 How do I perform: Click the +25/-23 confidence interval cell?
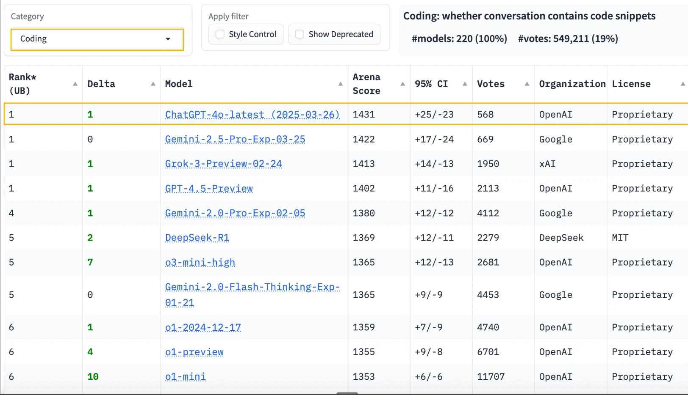tap(434, 115)
